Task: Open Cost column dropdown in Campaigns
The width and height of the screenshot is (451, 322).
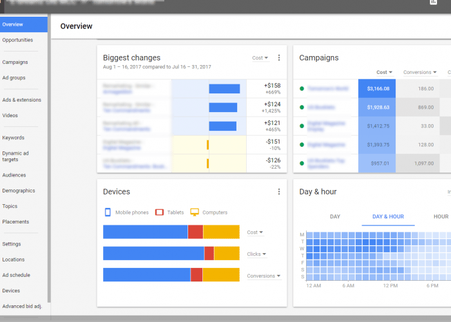Action: tap(384, 72)
